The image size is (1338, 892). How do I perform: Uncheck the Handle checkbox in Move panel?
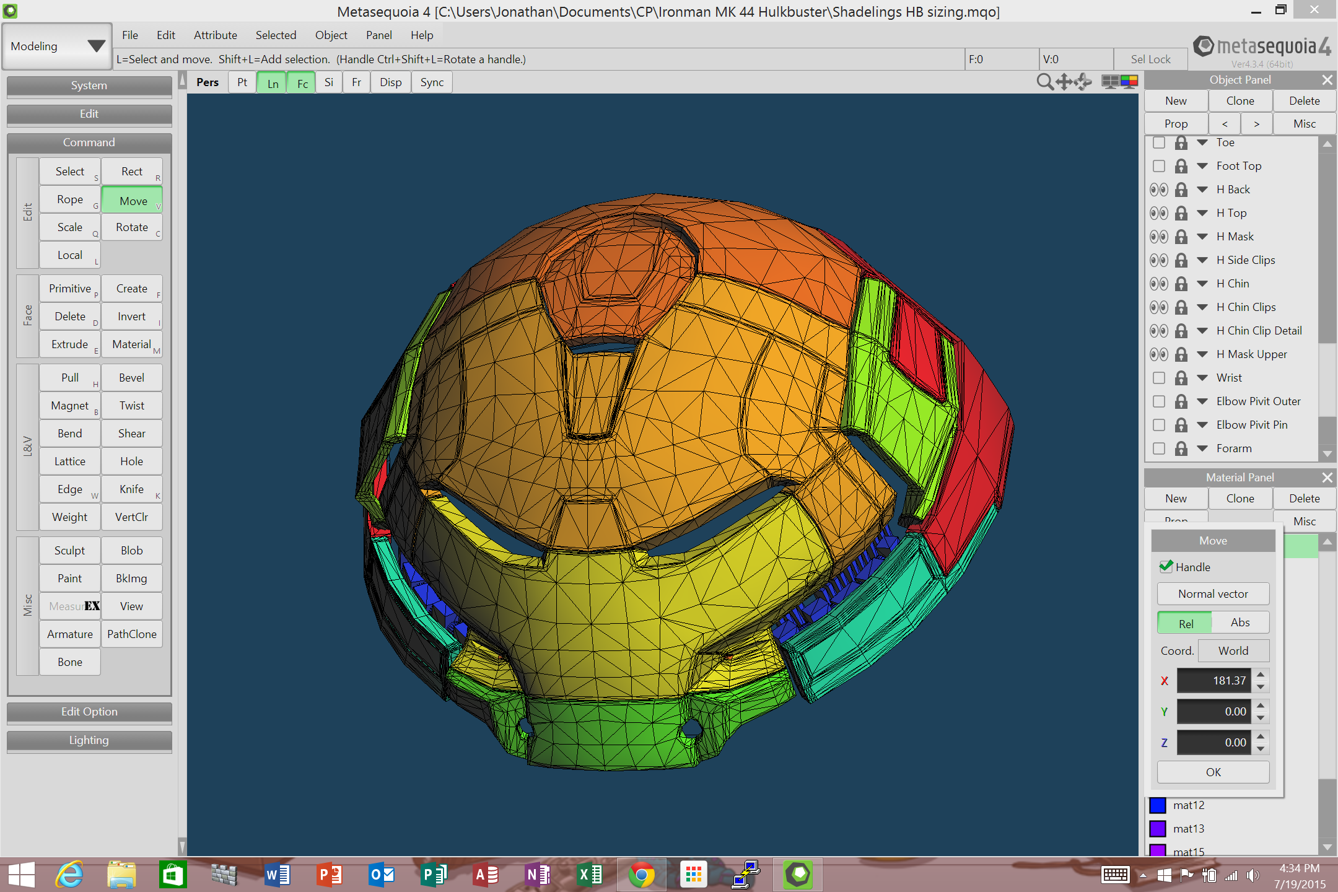(1166, 566)
